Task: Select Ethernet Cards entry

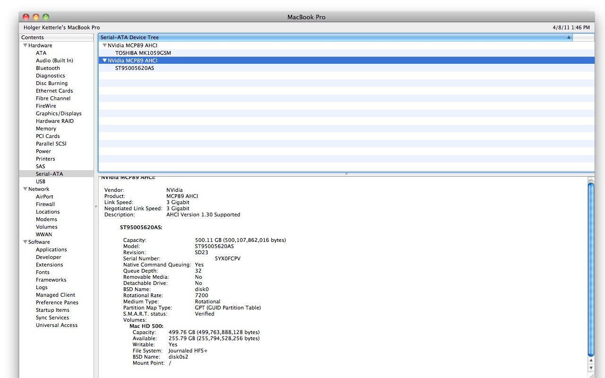Action: pyautogui.click(x=54, y=91)
